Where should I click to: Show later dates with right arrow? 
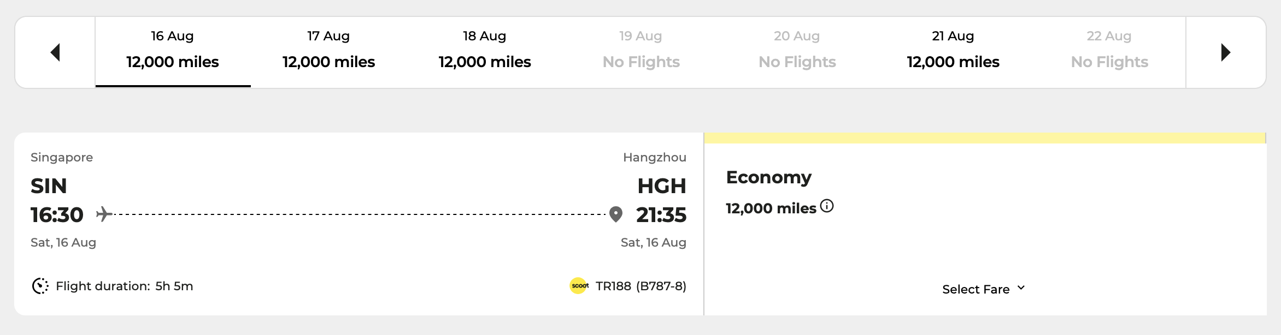(x=1226, y=52)
